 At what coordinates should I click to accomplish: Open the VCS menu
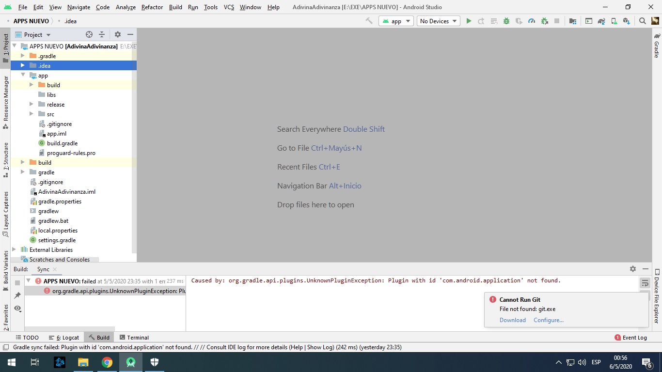coord(229,7)
